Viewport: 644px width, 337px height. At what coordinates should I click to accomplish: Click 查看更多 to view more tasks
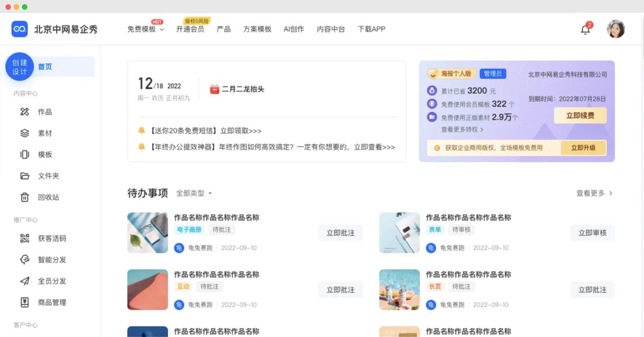coord(594,193)
